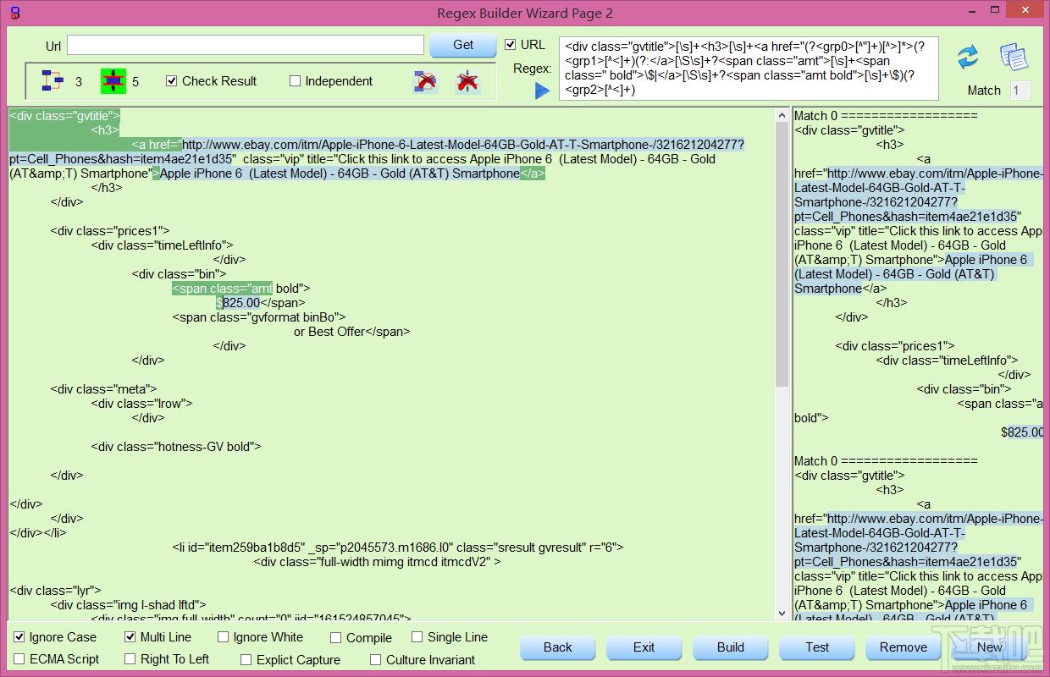1050x677 pixels.
Task: Click the $825.00 value in results pane
Action: click(1022, 432)
